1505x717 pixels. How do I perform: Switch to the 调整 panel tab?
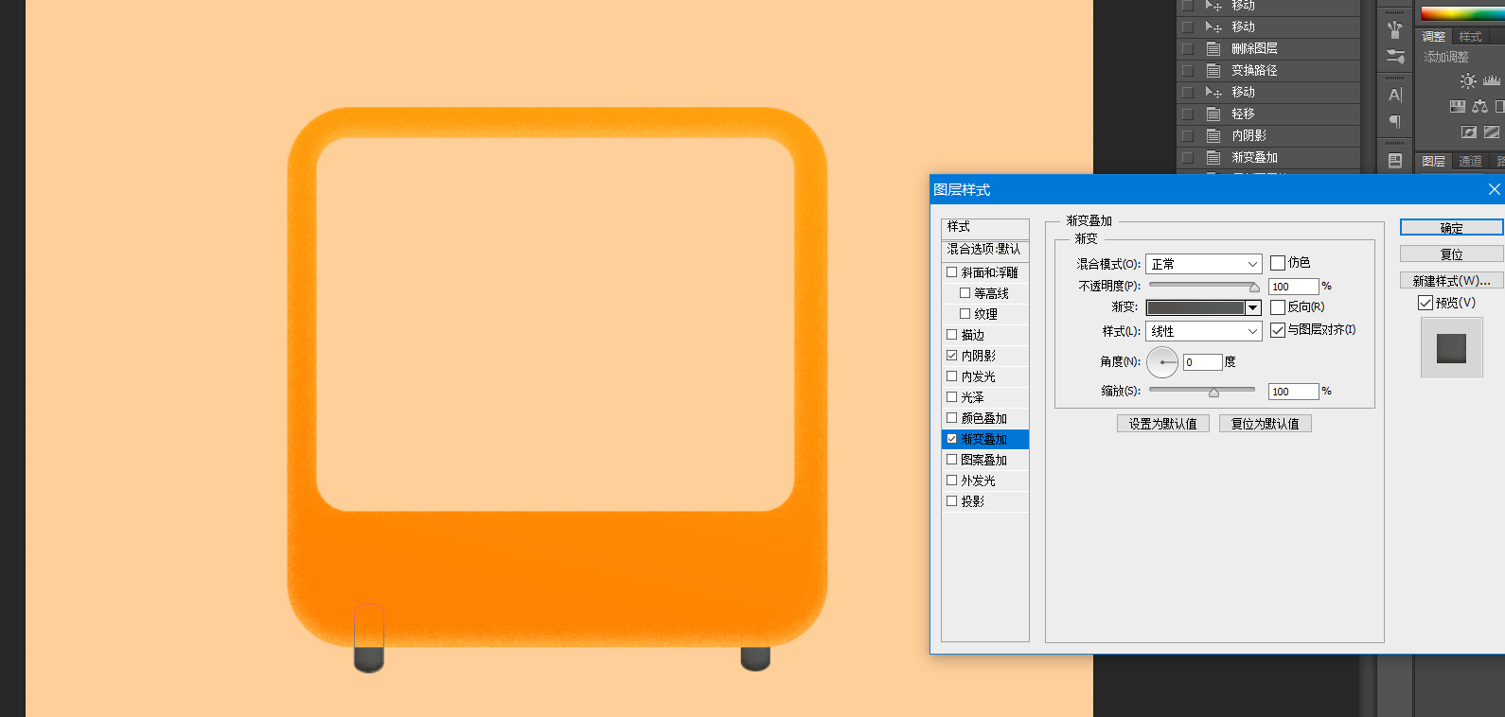[1434, 37]
